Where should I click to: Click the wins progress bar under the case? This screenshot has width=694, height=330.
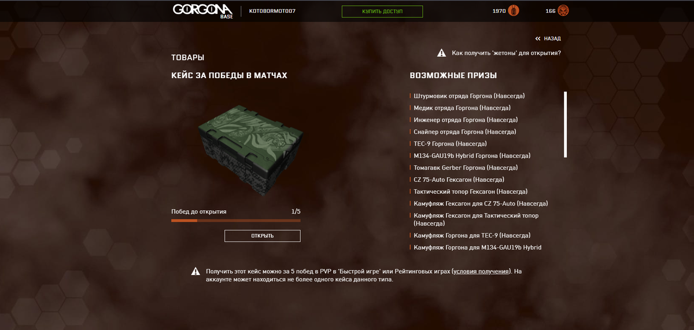click(x=236, y=221)
